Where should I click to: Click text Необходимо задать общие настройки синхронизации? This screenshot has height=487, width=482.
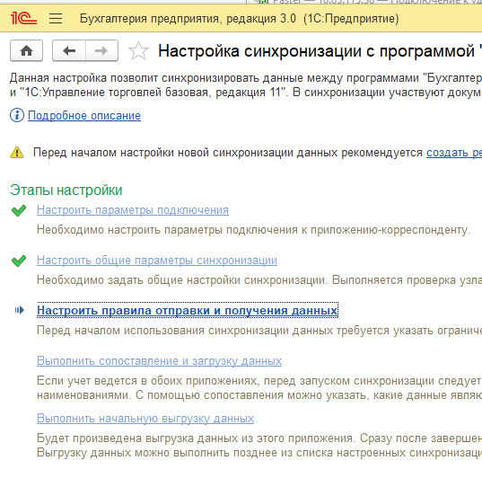[181, 280]
